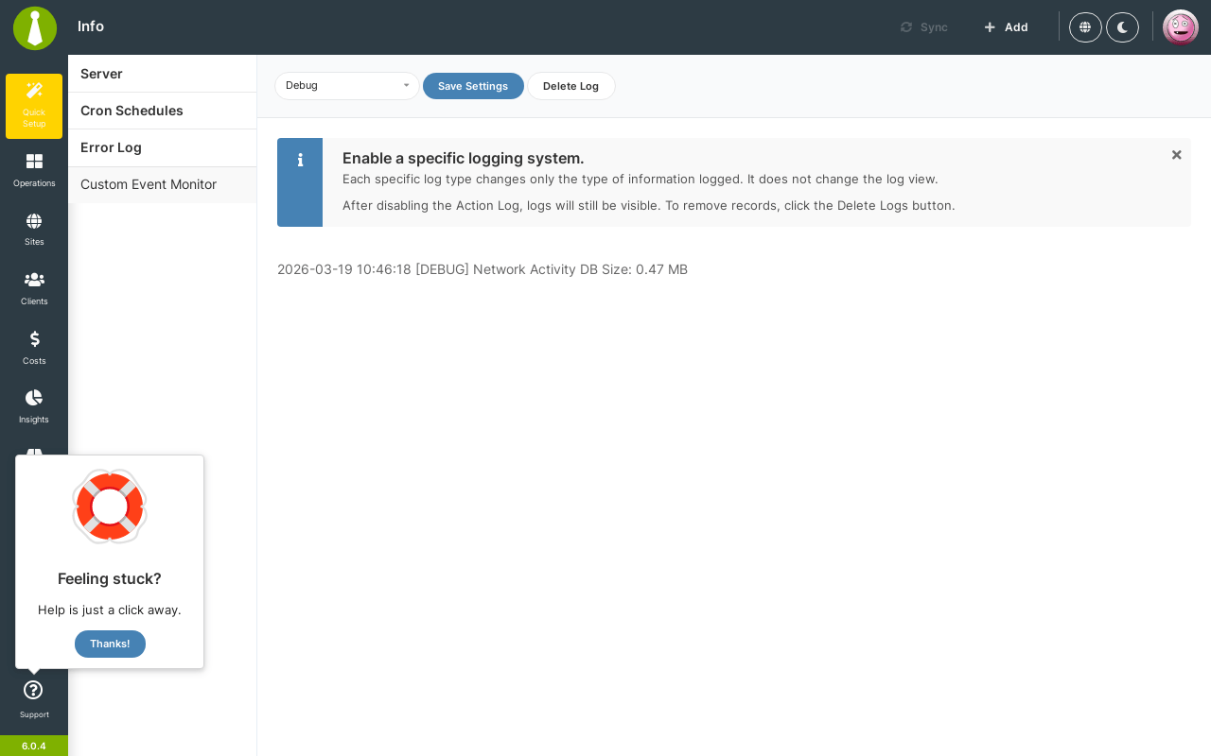This screenshot has width=1211, height=756.
Task: Open the globe icon in the header
Action: pyautogui.click(x=1085, y=27)
